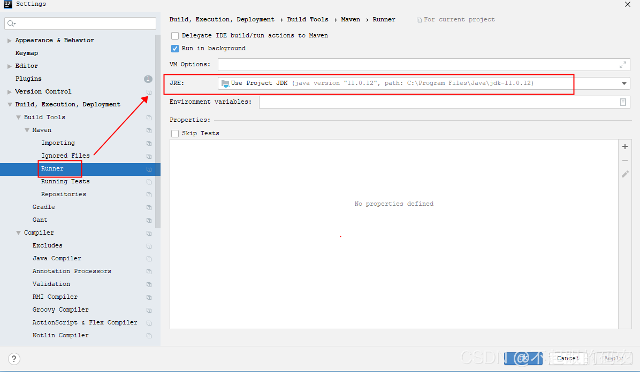Open ActionScript & Flex Compiler settings

[85, 323]
